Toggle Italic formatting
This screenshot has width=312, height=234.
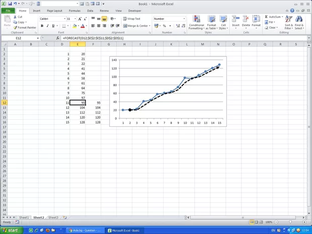[48, 26]
